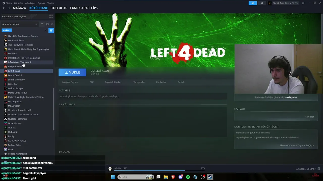Select Infestation: The New Beginning
The width and height of the screenshot is (323, 181).
(x=28, y=58)
